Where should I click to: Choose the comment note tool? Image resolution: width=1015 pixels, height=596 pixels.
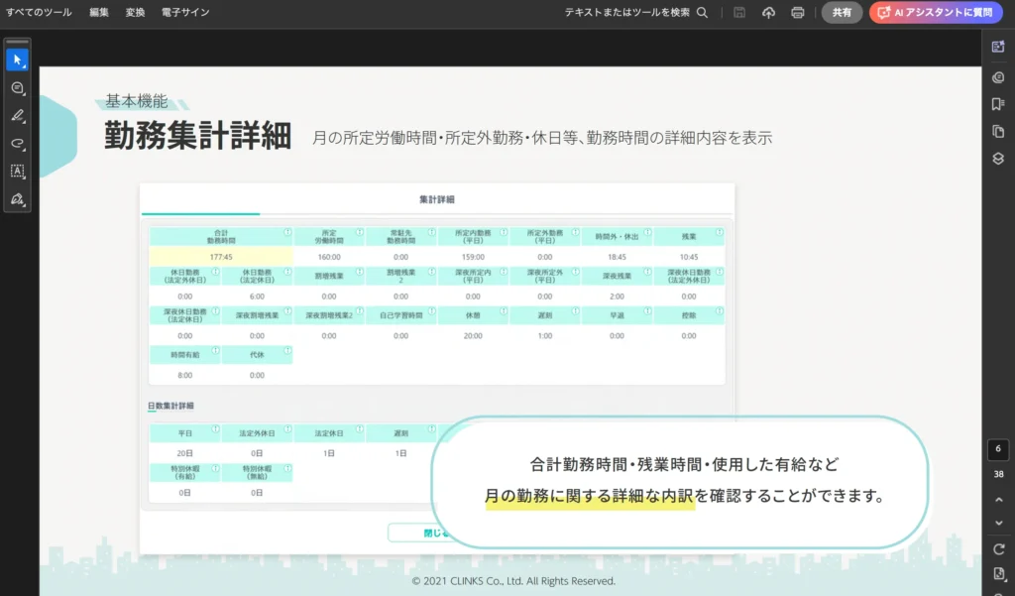click(17, 88)
